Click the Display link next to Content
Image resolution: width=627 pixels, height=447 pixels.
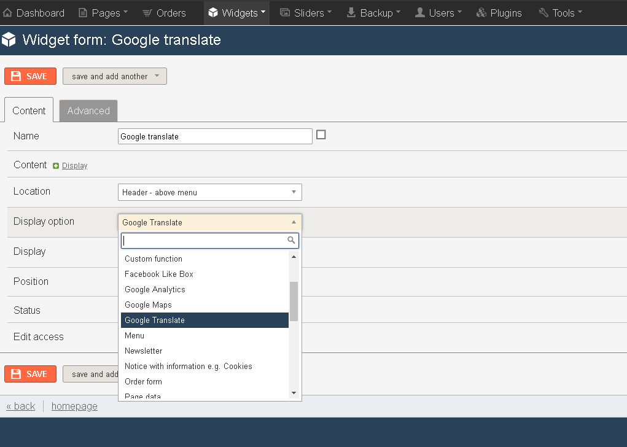pos(75,166)
